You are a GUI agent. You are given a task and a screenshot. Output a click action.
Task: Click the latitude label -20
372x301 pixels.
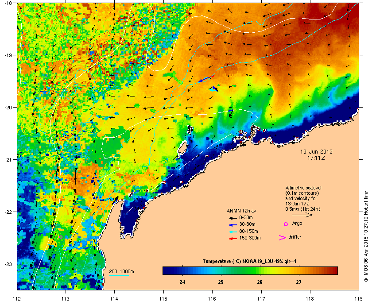click(9, 108)
